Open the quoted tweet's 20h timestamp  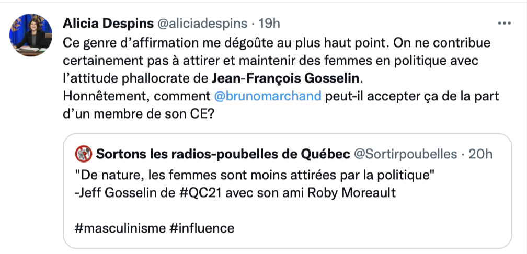click(x=480, y=154)
